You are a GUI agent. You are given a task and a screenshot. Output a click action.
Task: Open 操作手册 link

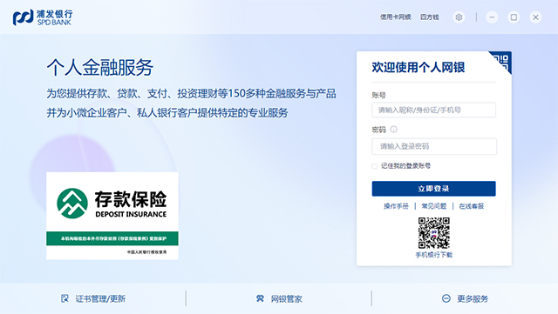click(x=396, y=206)
